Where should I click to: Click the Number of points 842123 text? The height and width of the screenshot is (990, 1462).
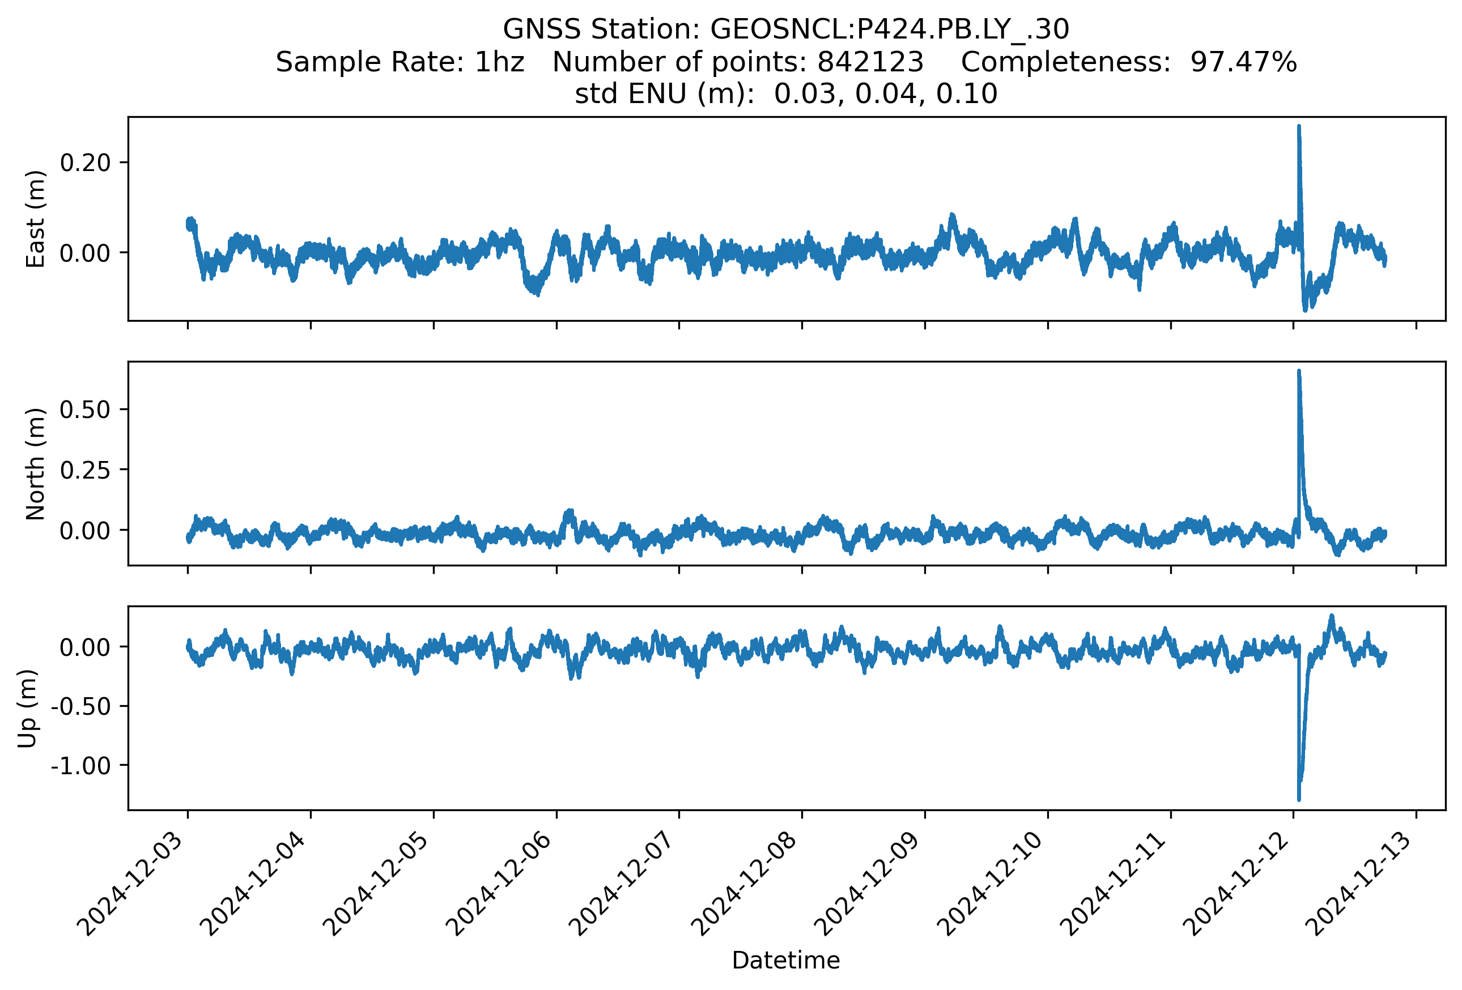737,62
